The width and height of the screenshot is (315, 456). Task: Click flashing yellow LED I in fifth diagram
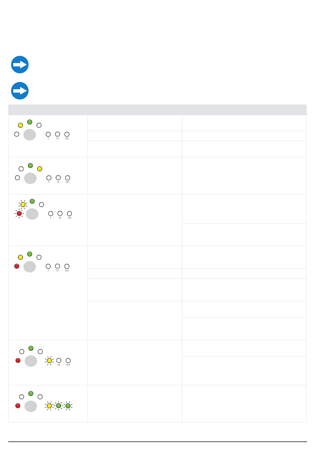point(49,360)
